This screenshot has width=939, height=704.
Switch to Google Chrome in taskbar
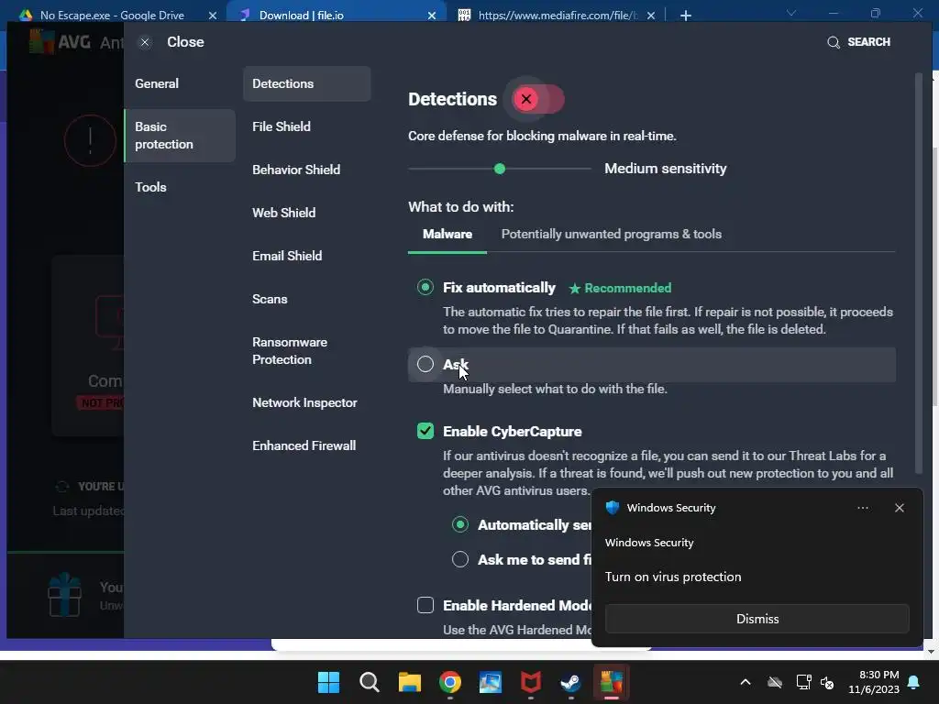point(450,682)
